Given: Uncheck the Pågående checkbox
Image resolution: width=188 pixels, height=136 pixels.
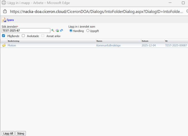Looking at the screenshot, I should point(4,36).
